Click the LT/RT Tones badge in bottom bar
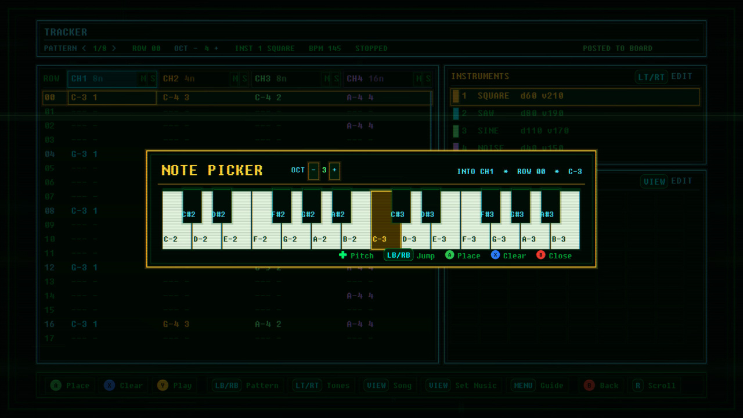Screen dimensions: 743x418 tap(307, 385)
